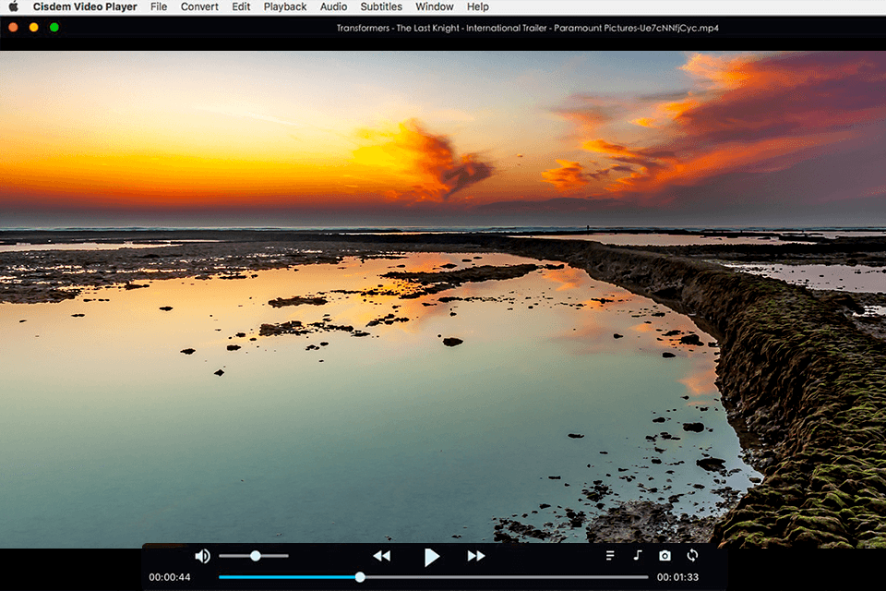Click the fast-forward button
This screenshot has width=886, height=591.
coord(476,556)
